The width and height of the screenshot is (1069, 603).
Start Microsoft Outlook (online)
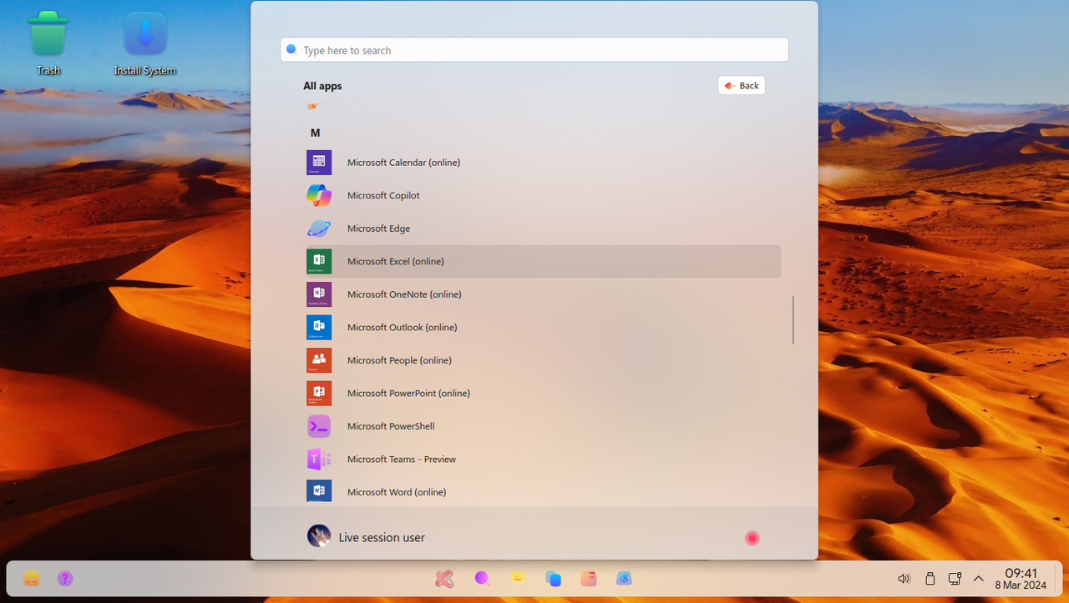543,327
